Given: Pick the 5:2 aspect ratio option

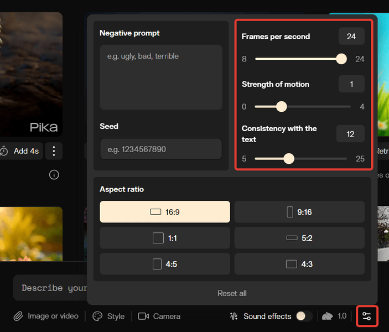Looking at the screenshot, I should click(299, 238).
